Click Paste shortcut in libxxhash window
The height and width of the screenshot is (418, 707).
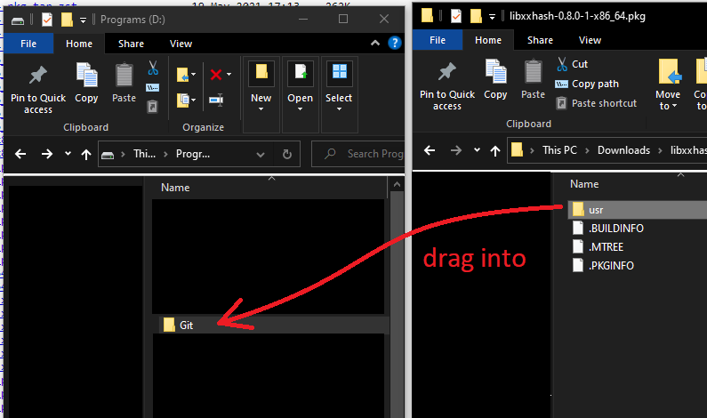point(597,103)
